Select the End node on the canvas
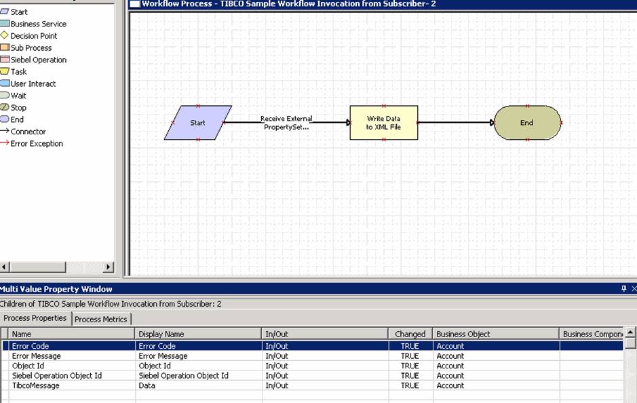 (527, 123)
